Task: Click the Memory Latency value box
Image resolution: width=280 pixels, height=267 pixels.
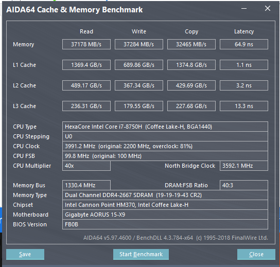Action: 244,44
